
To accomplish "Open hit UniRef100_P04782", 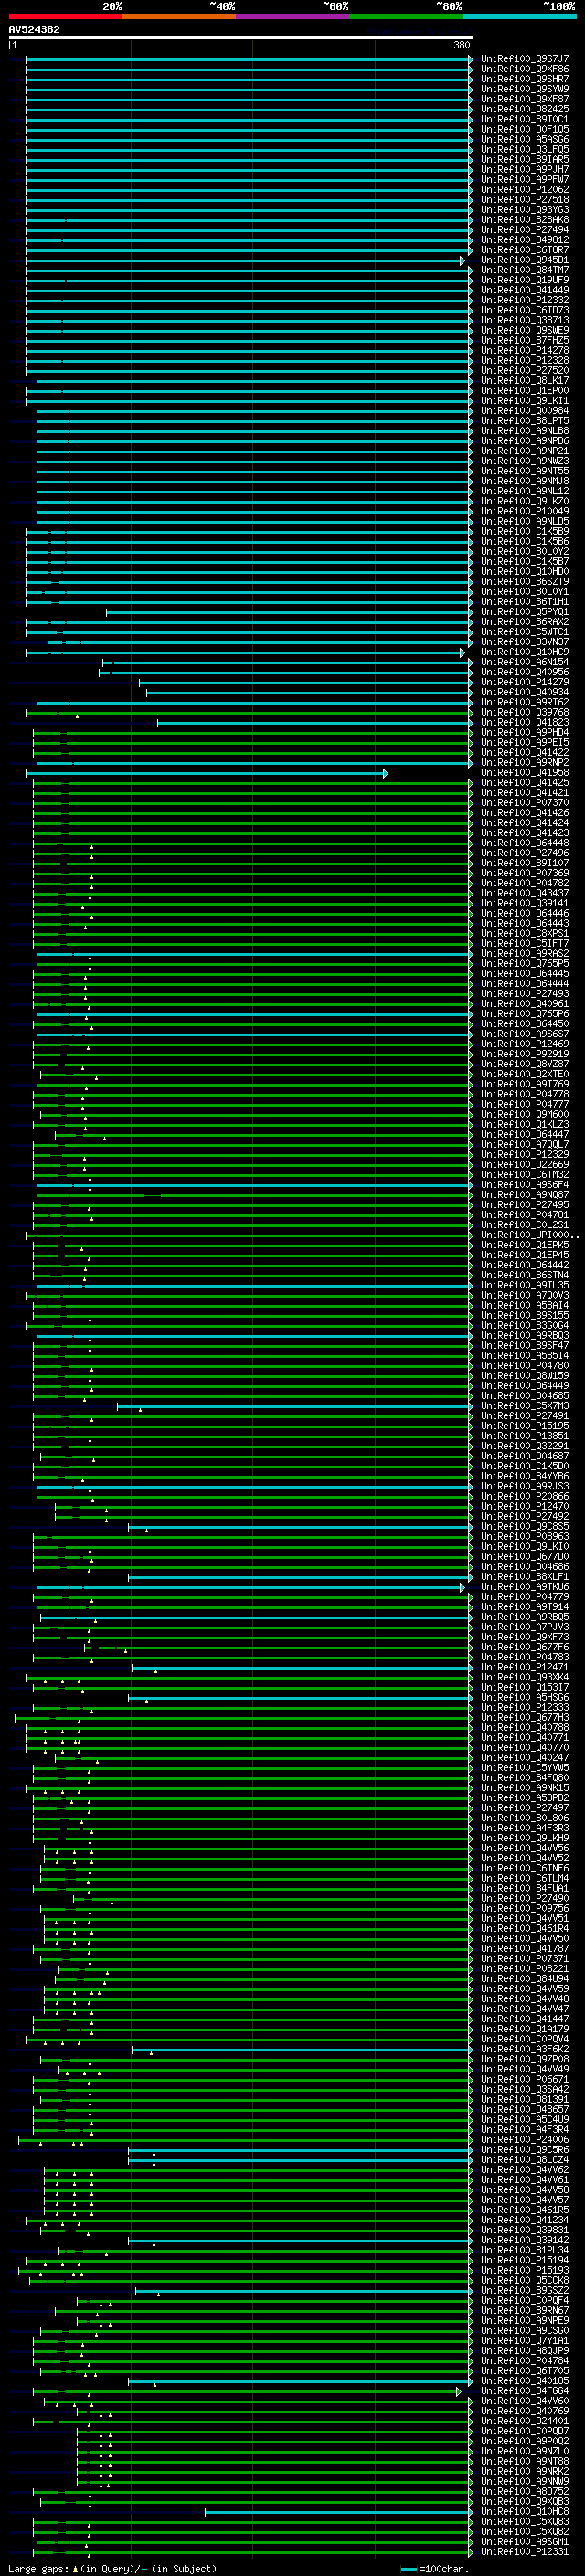I will 525,883.
